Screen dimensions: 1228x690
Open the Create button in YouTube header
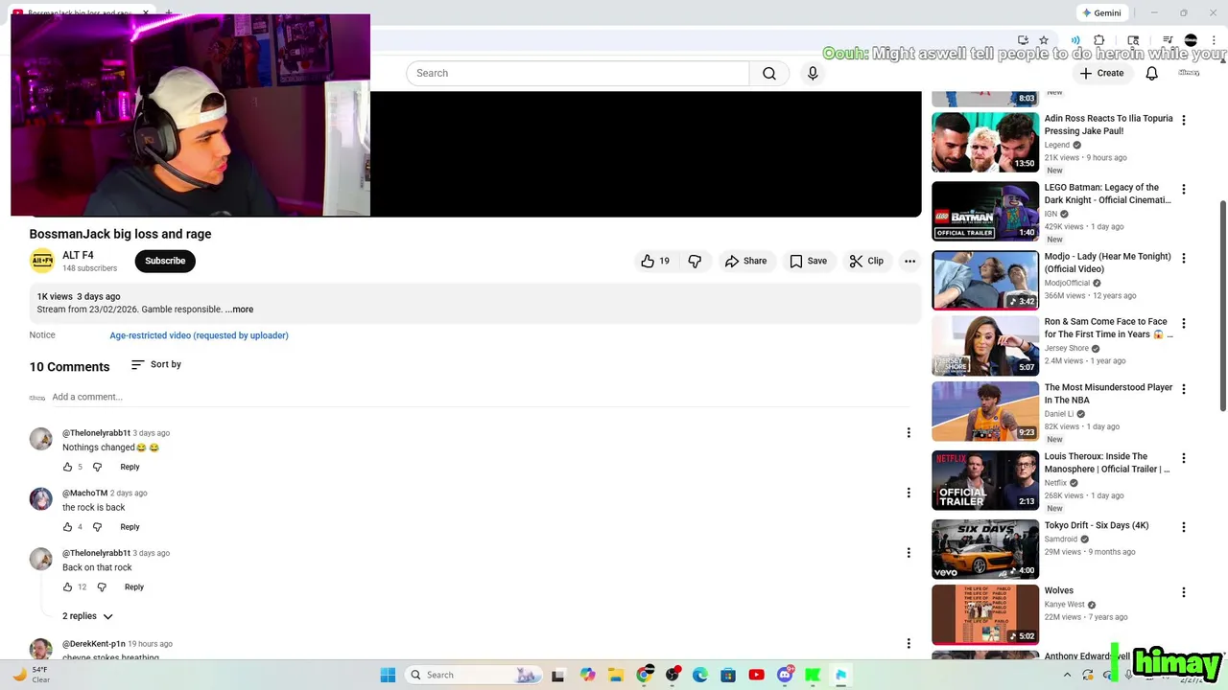(x=1101, y=73)
